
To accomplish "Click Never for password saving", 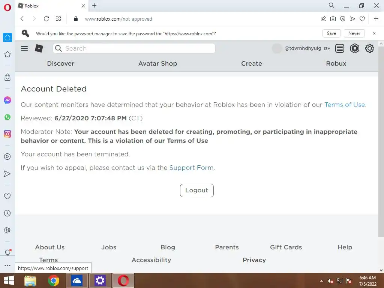I will (354, 33).
